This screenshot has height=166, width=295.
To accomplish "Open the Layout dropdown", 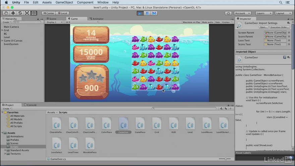I will 283,13.
